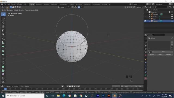This screenshot has width=174, height=98.
Task: Open the Render properties tab
Action: tap(146, 43)
